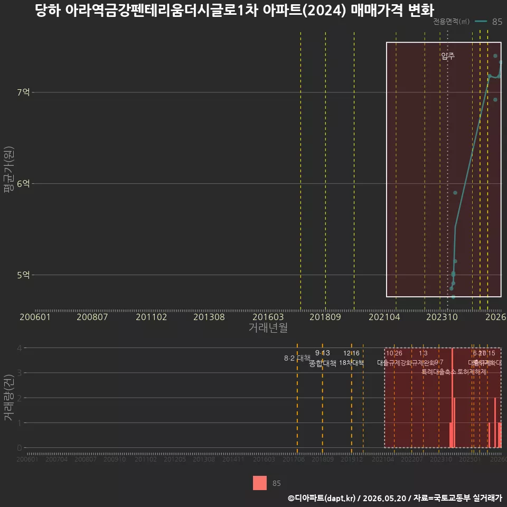Click the 10·26 policy date label
507x507 pixels.
[394, 353]
